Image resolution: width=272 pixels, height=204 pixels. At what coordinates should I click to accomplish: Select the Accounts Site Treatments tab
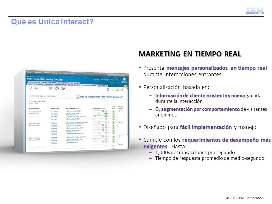(88, 85)
